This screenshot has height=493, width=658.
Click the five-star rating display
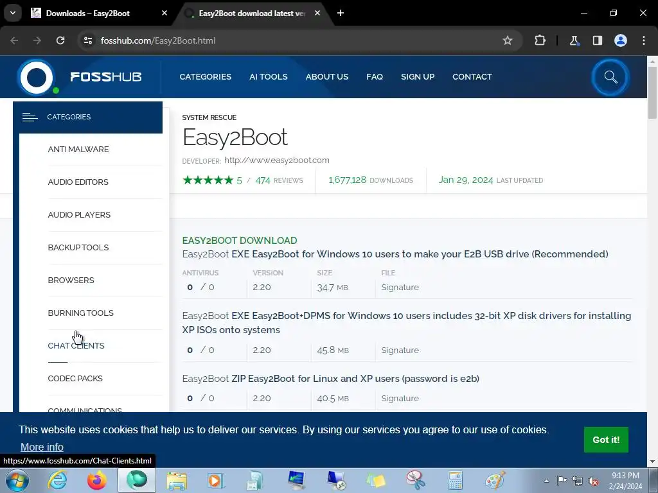pyautogui.click(x=208, y=180)
